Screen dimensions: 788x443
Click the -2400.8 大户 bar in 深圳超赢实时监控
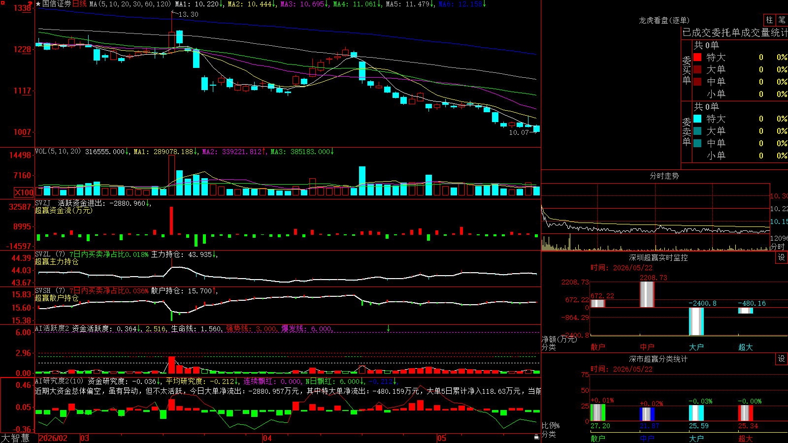[x=696, y=321]
